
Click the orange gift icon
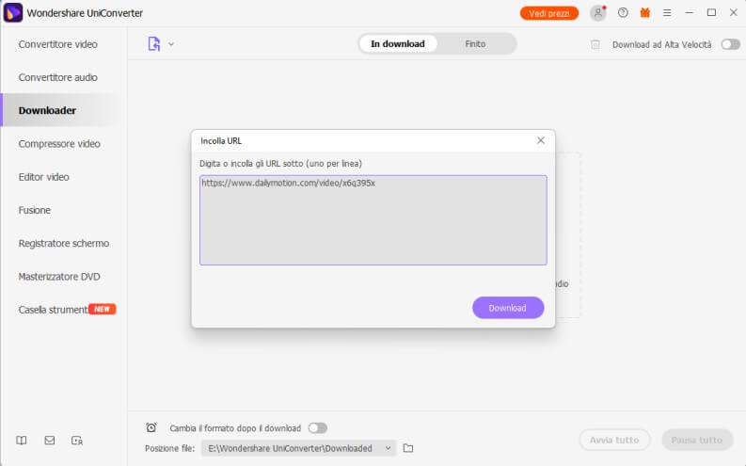click(x=644, y=13)
